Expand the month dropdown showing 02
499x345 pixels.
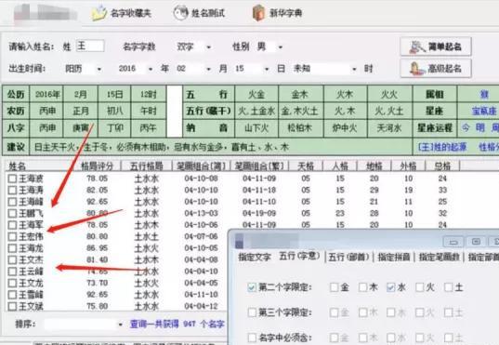pos(209,69)
